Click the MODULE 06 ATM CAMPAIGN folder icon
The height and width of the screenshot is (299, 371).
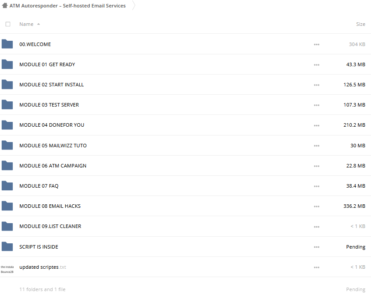tap(7, 166)
